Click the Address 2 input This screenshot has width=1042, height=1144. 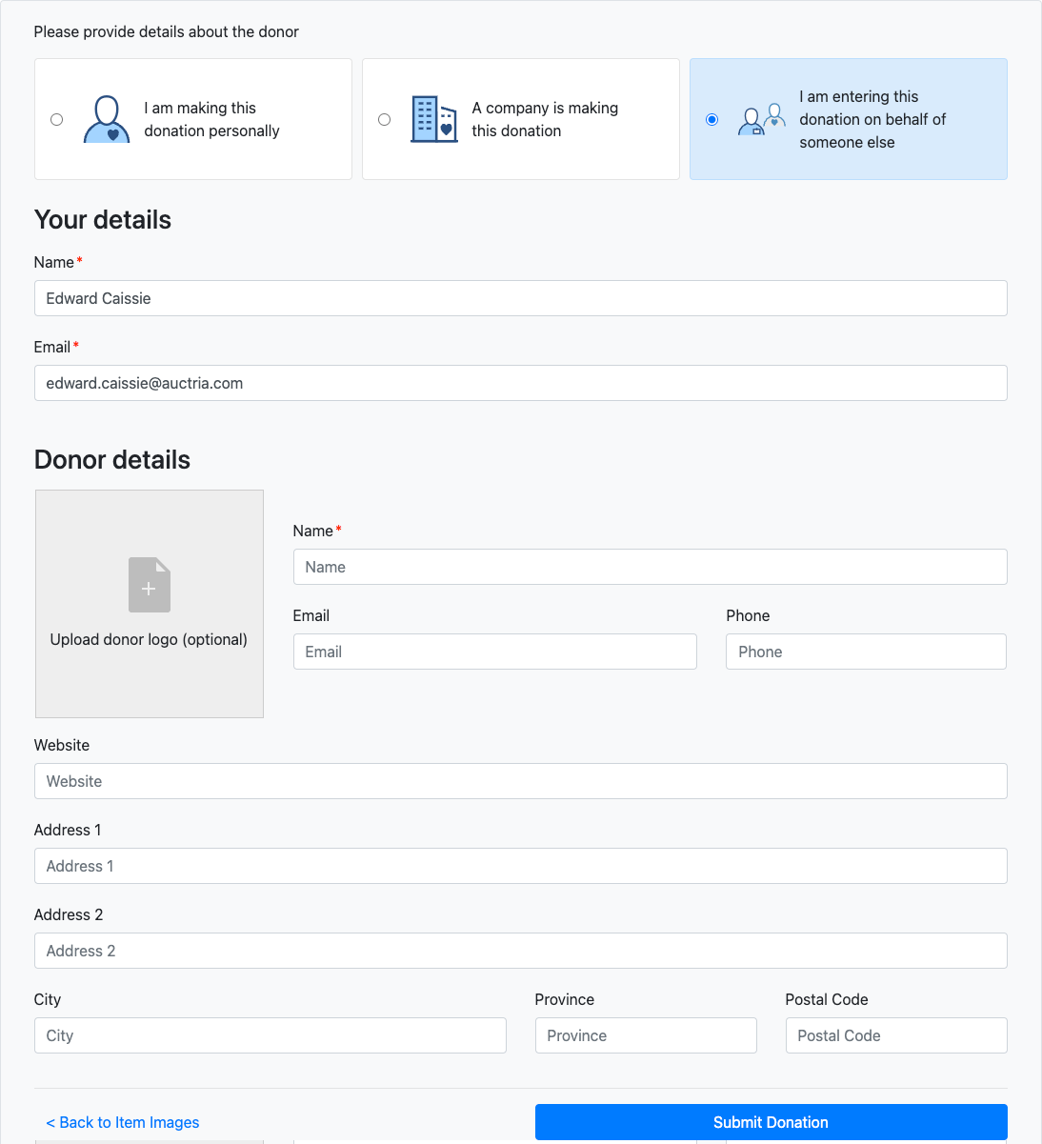(x=520, y=951)
